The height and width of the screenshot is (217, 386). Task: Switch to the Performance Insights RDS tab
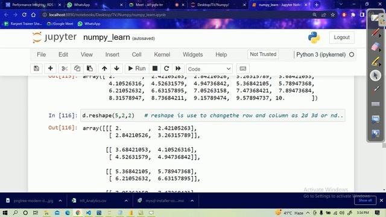click(33, 5)
